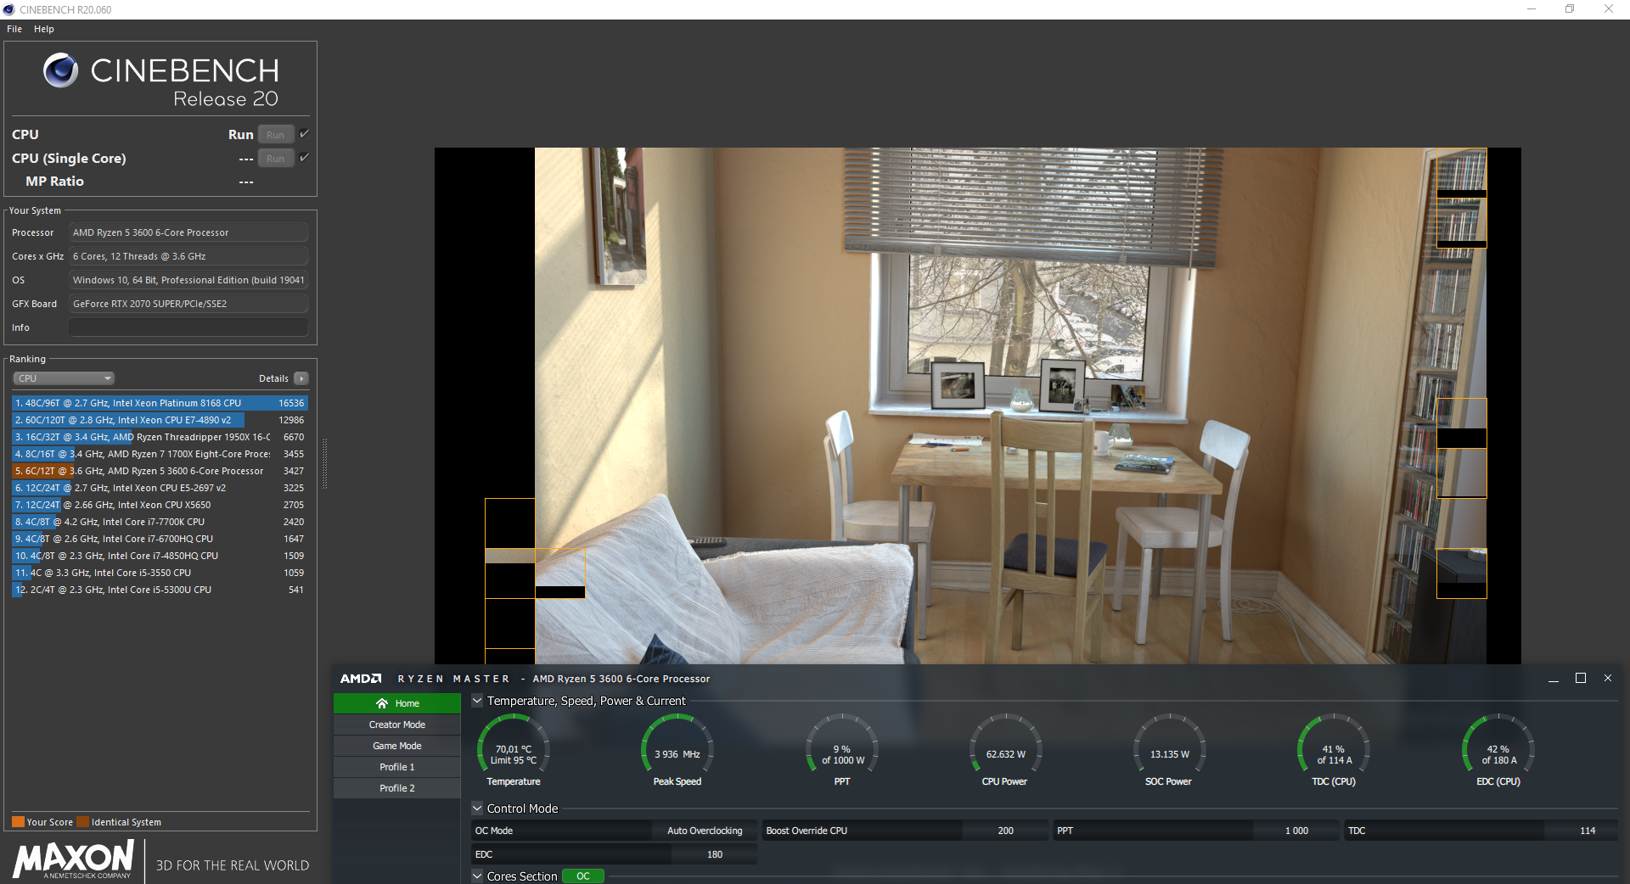Collapse the Cores Section expander
This screenshot has height=884, width=1630.
click(x=477, y=876)
